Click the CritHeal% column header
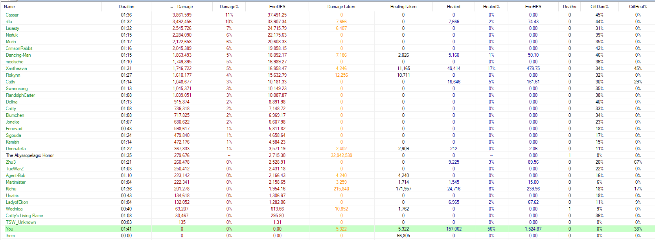Image resolution: width=655 pixels, height=240 pixels. (x=638, y=7)
